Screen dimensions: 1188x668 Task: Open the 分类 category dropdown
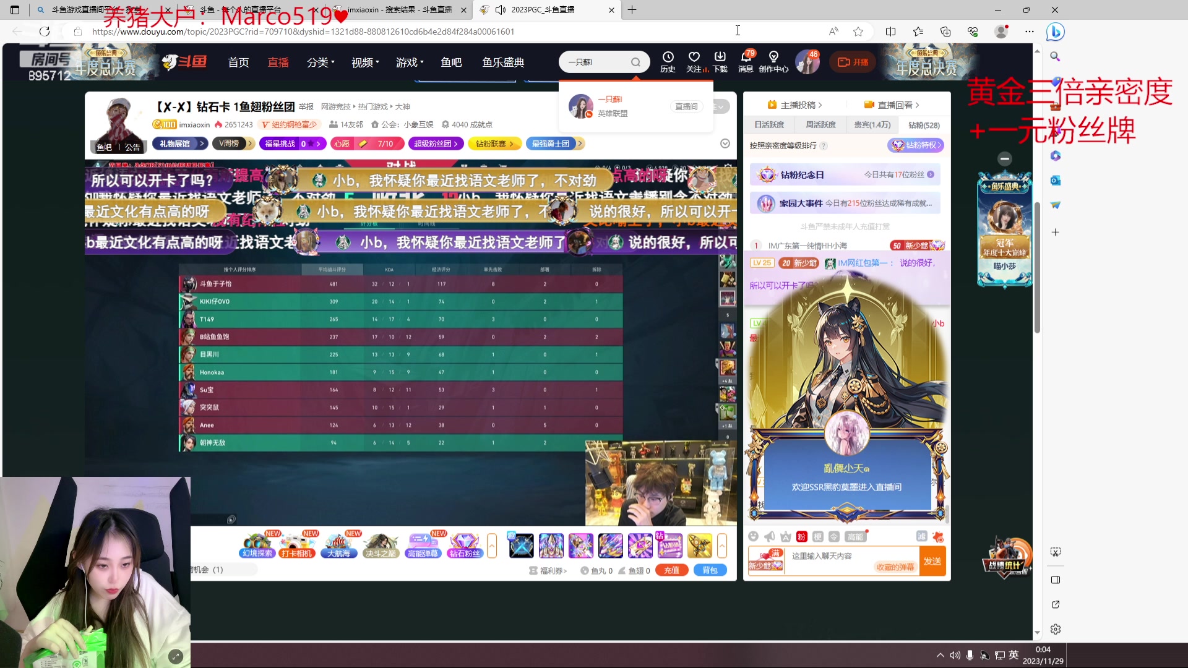[x=320, y=62]
